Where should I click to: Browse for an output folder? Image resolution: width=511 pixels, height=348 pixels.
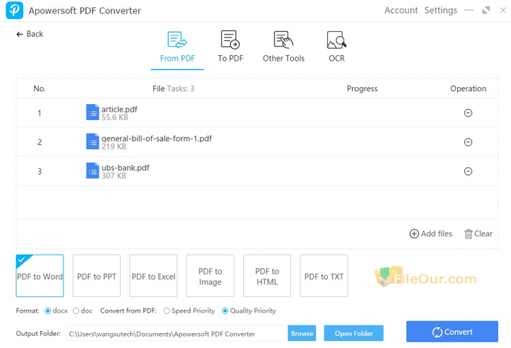(302, 333)
